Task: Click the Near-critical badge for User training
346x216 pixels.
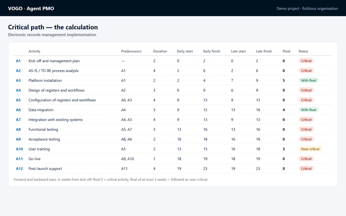Action: pyautogui.click(x=310, y=149)
